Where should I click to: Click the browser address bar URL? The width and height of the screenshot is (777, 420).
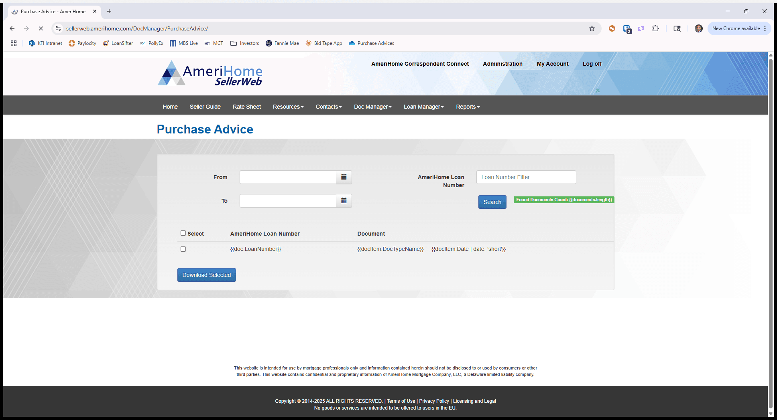(x=137, y=28)
